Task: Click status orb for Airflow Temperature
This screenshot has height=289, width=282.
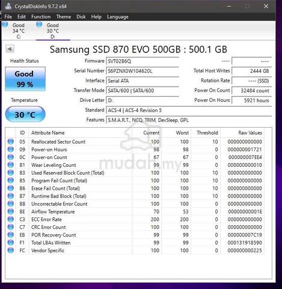Action: (x=11, y=211)
